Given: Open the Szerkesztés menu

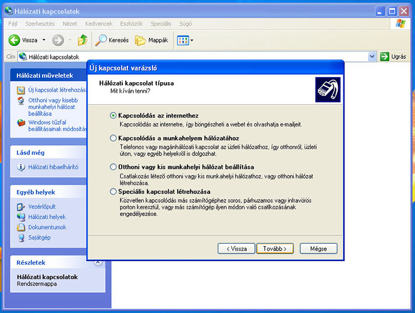Looking at the screenshot, I should pyautogui.click(x=40, y=24).
